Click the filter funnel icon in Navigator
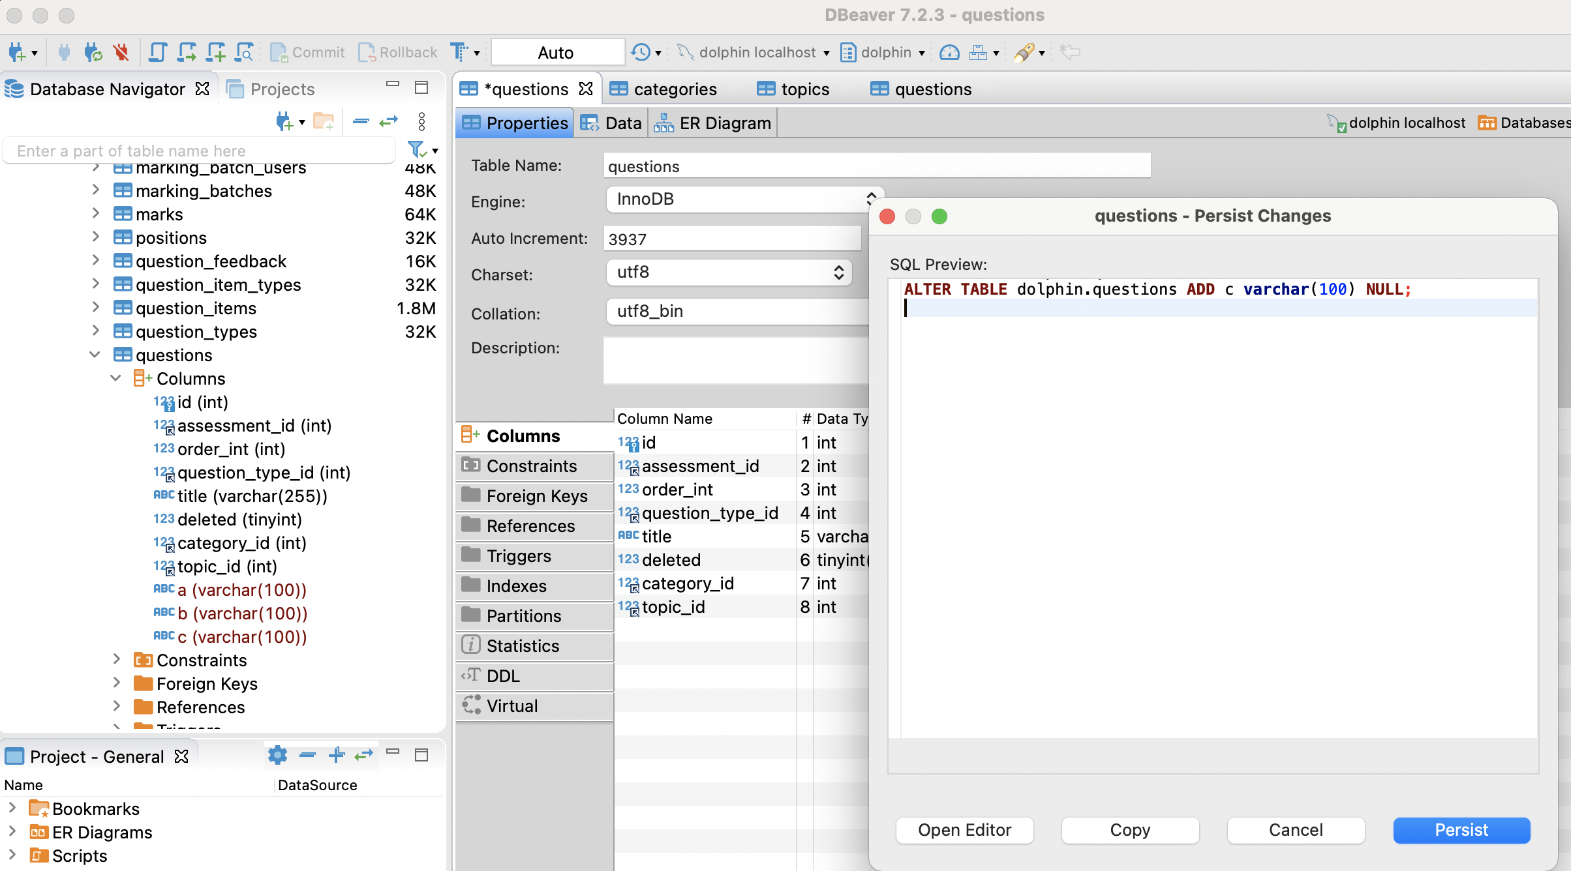 click(416, 150)
